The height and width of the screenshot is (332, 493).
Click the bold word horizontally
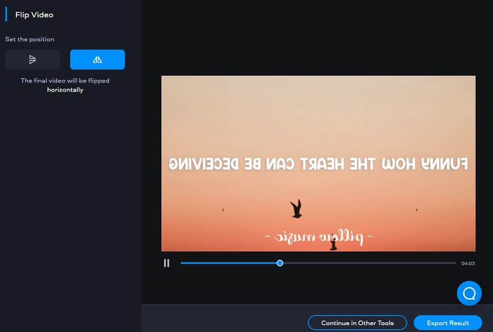[65, 90]
